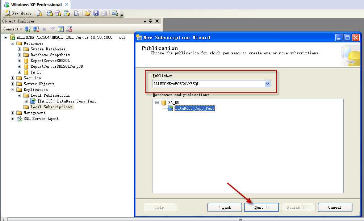Expand the Database Snapshots node

coord(19,55)
